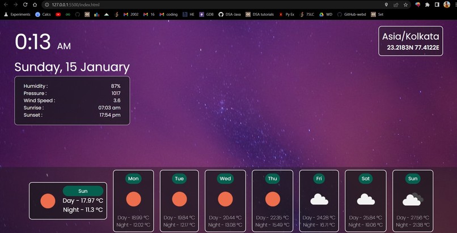Open the Py Ex bookmark
457x233 pixels.
pos(286,14)
